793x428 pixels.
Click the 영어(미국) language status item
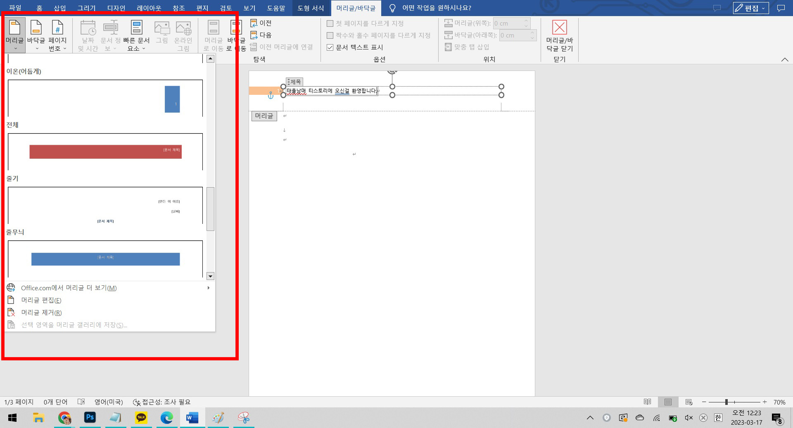[x=109, y=402]
